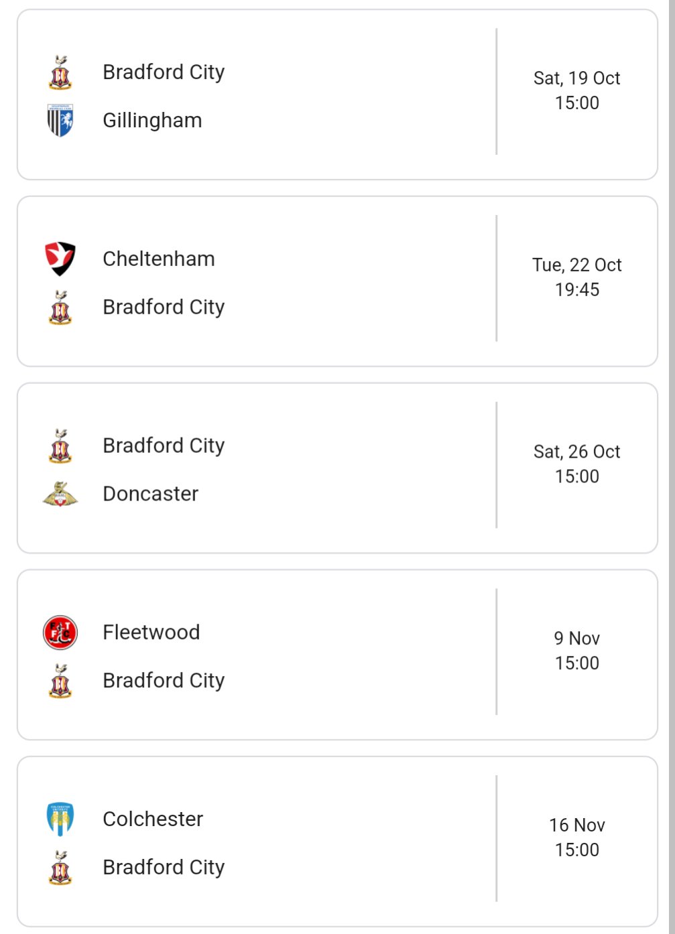Image resolution: width=675 pixels, height=934 pixels.
Task: Click the Bradford City crest under Colchester
Action: click(x=60, y=868)
